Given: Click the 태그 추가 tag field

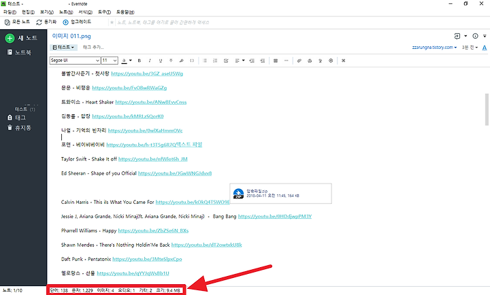Looking at the screenshot, I should (93, 48).
